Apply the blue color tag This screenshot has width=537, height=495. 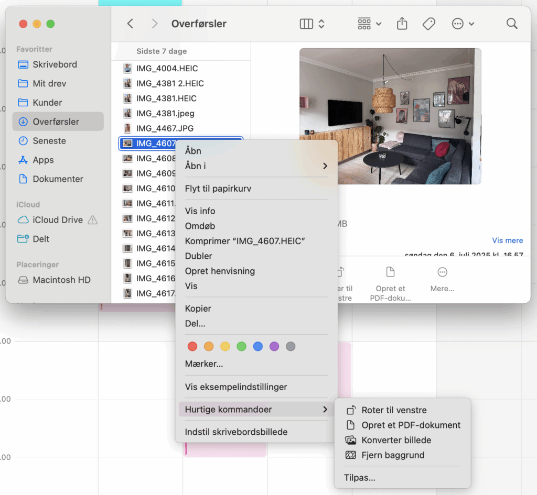(257, 346)
